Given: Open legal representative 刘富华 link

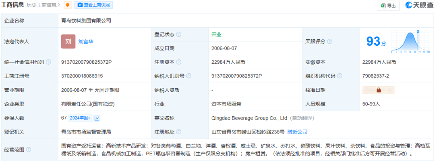Looking at the screenshot, I should [x=86, y=42].
